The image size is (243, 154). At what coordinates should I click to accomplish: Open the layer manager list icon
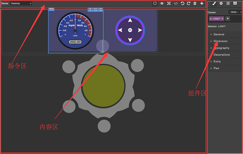[x=228, y=3]
